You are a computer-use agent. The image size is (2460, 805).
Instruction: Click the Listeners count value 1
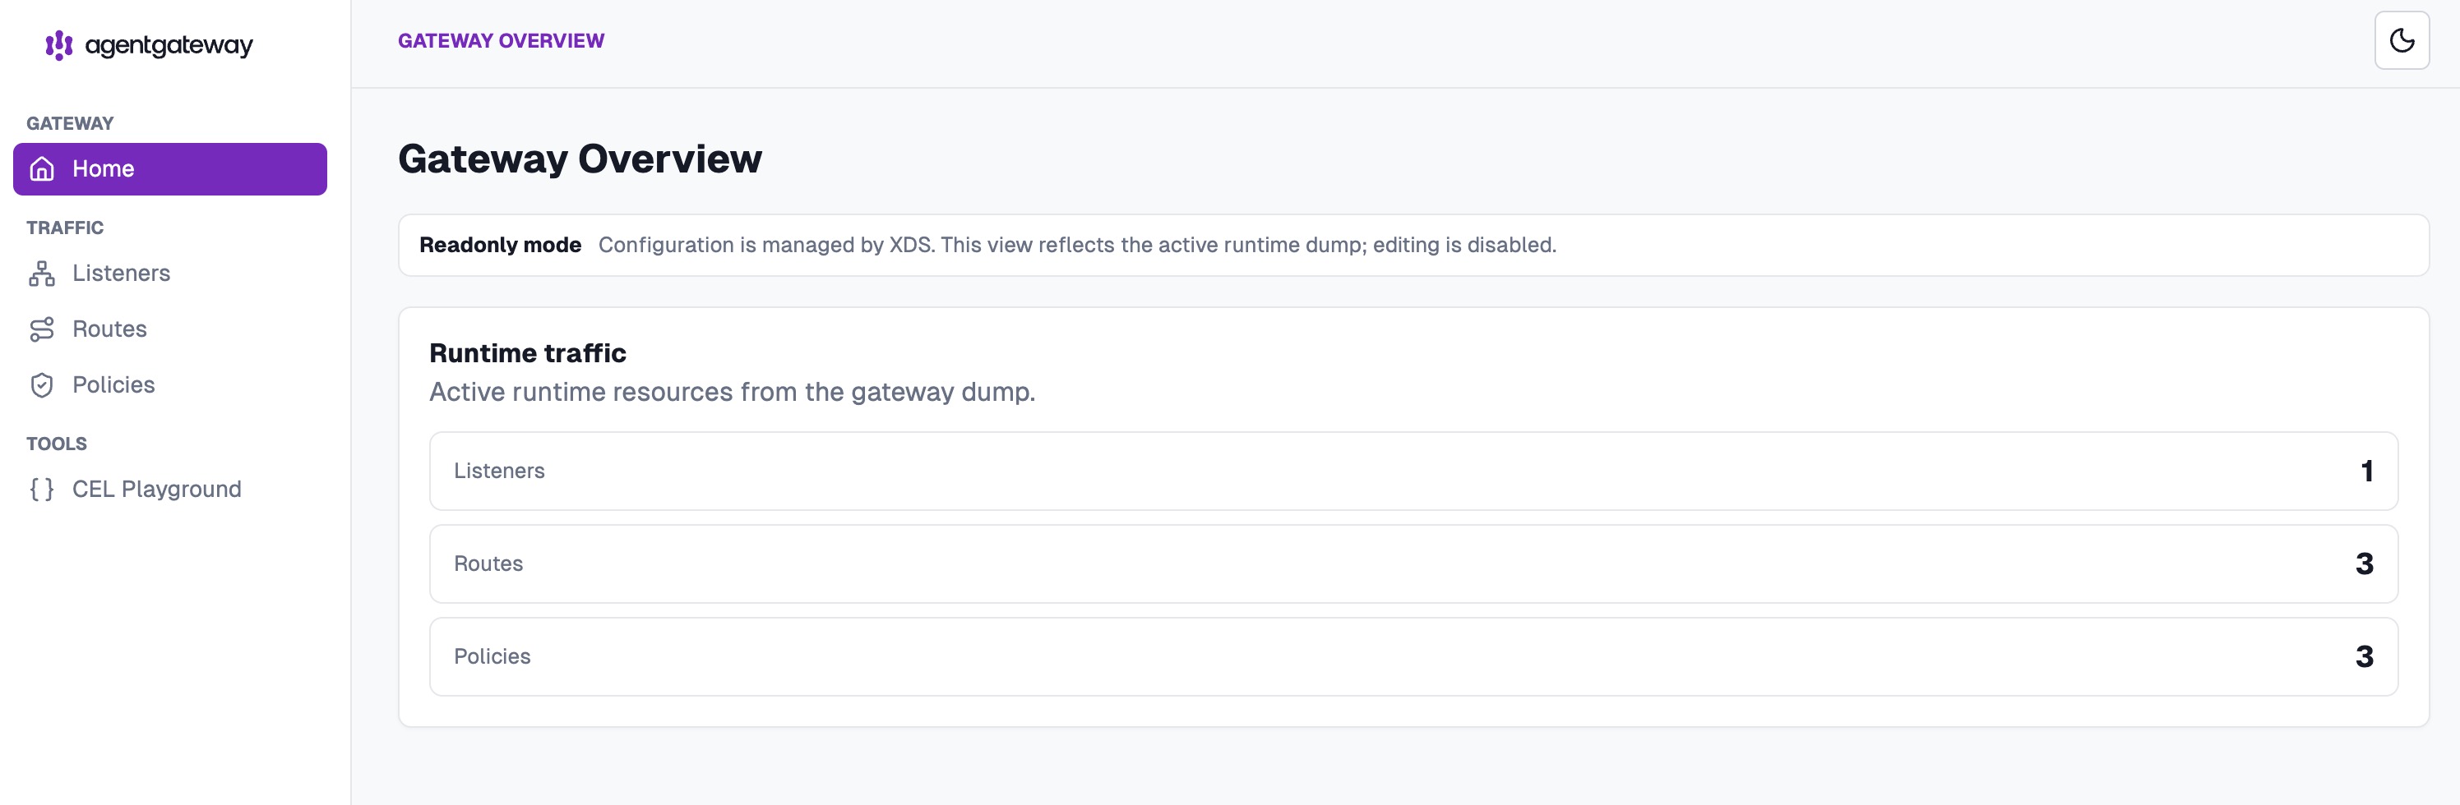[x=2366, y=471]
